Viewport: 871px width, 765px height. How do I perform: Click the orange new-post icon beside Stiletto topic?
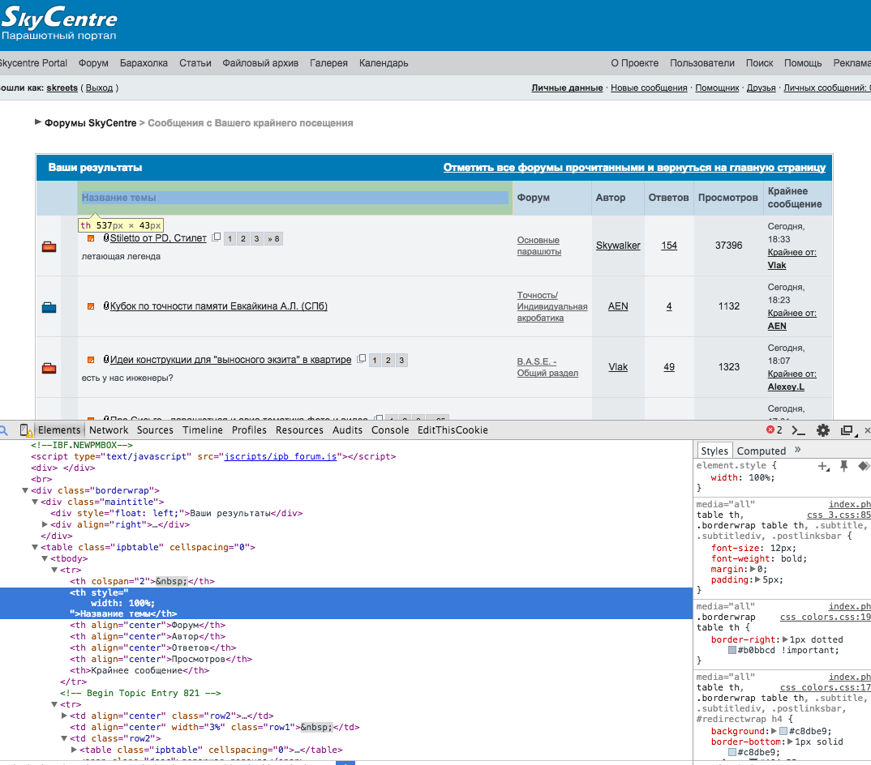(91, 238)
